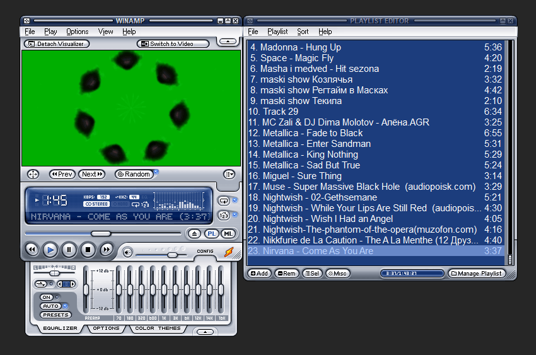Click the 16K equalizer band slider
The height and width of the screenshot is (355, 536).
pos(221,290)
